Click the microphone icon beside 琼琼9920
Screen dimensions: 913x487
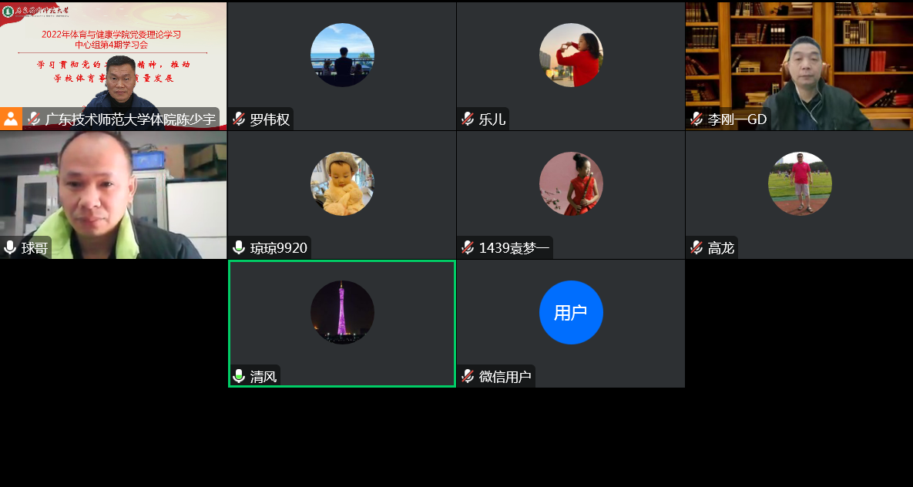[239, 248]
